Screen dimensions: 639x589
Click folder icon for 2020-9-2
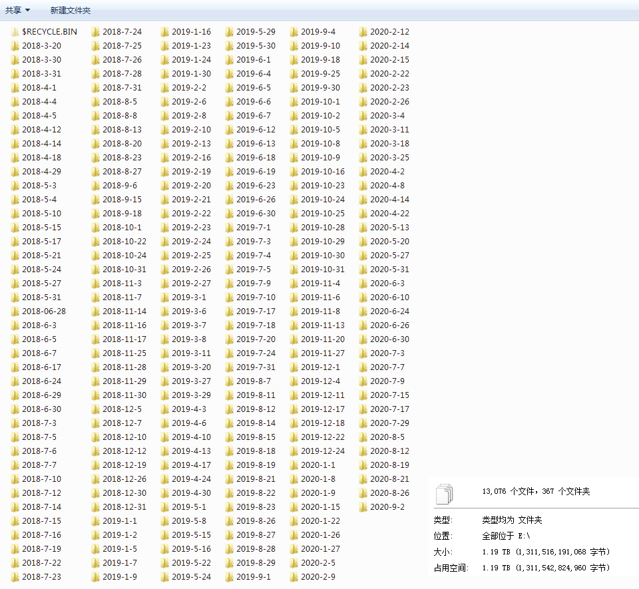click(x=363, y=507)
